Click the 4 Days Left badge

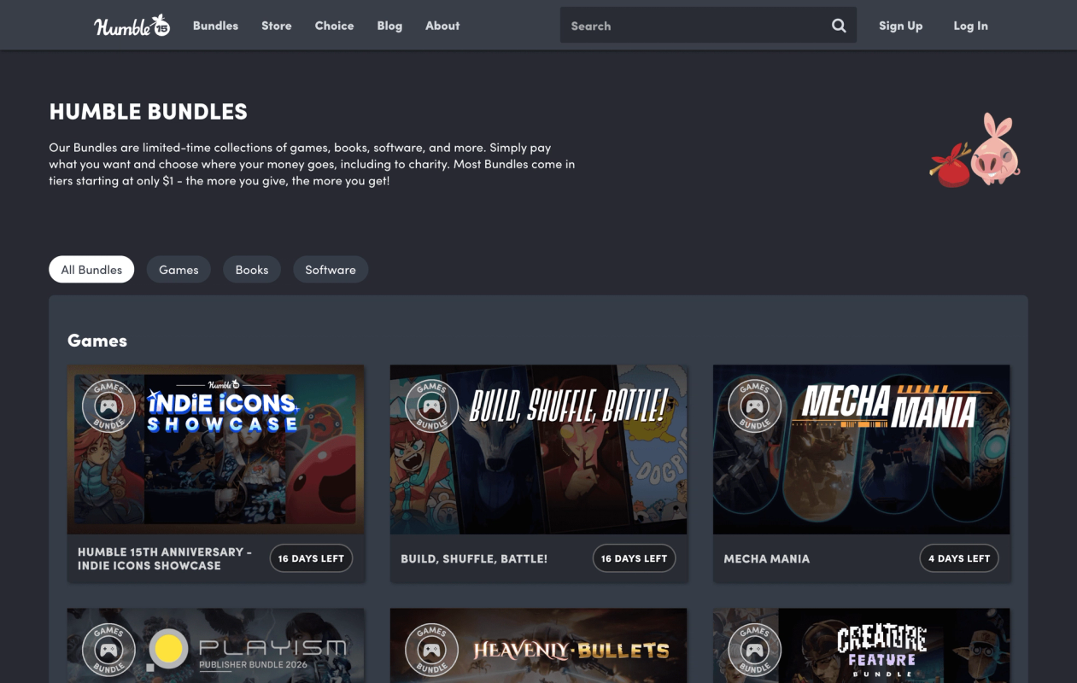tap(959, 558)
